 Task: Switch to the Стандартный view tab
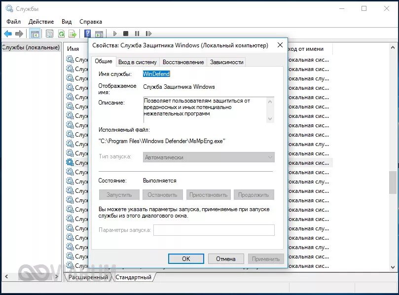[x=133, y=277]
